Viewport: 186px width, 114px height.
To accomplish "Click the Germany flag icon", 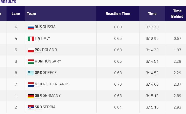I will [31, 96].
